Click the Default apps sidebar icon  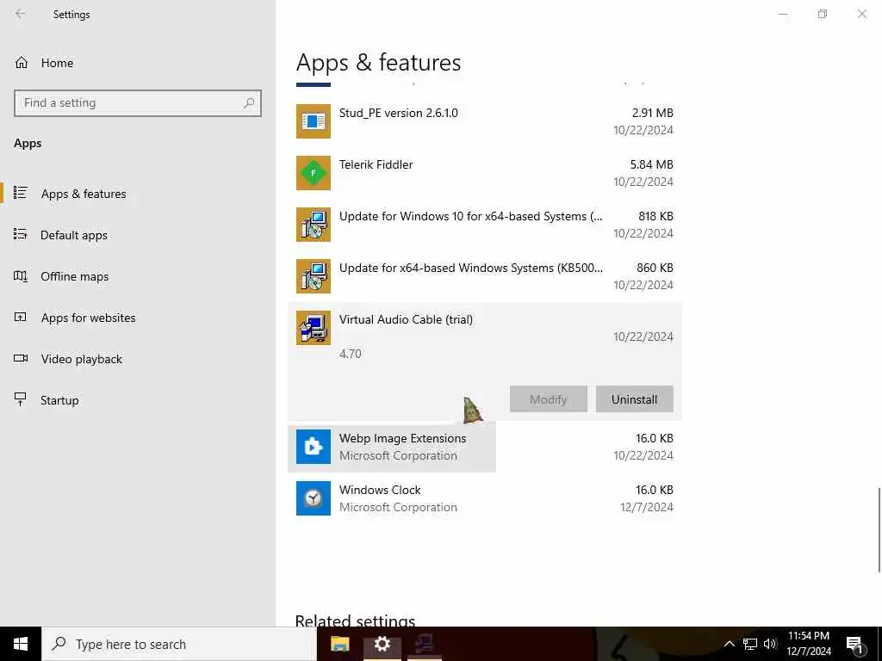21,234
